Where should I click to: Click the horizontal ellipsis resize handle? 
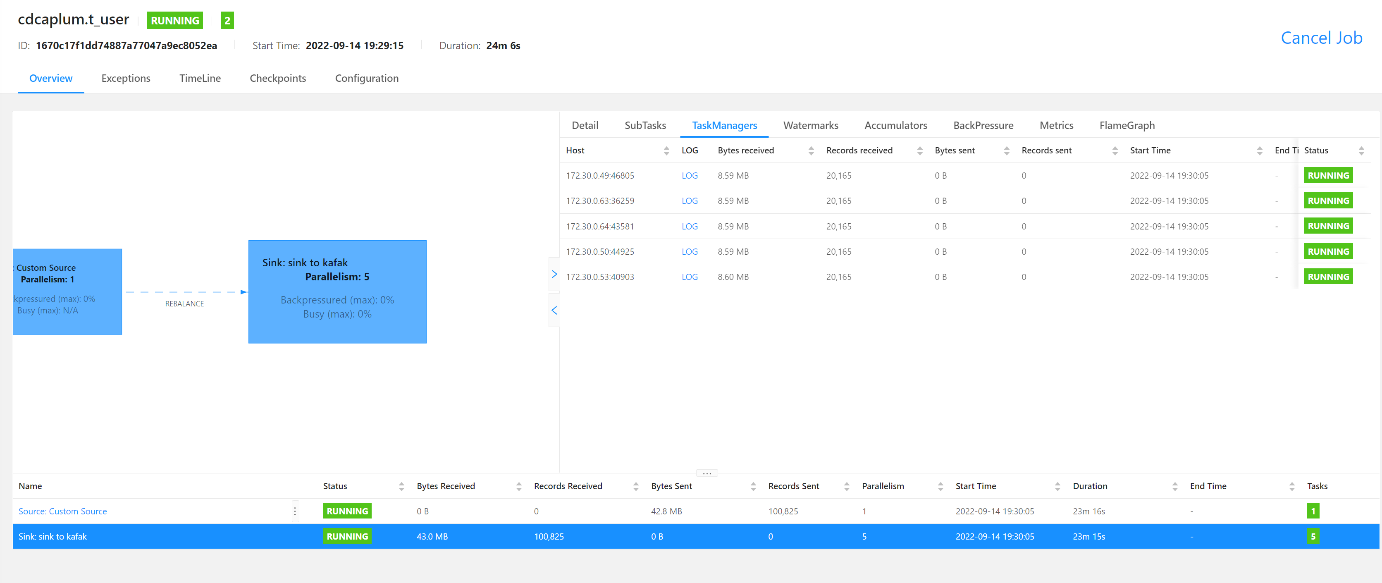coord(707,473)
